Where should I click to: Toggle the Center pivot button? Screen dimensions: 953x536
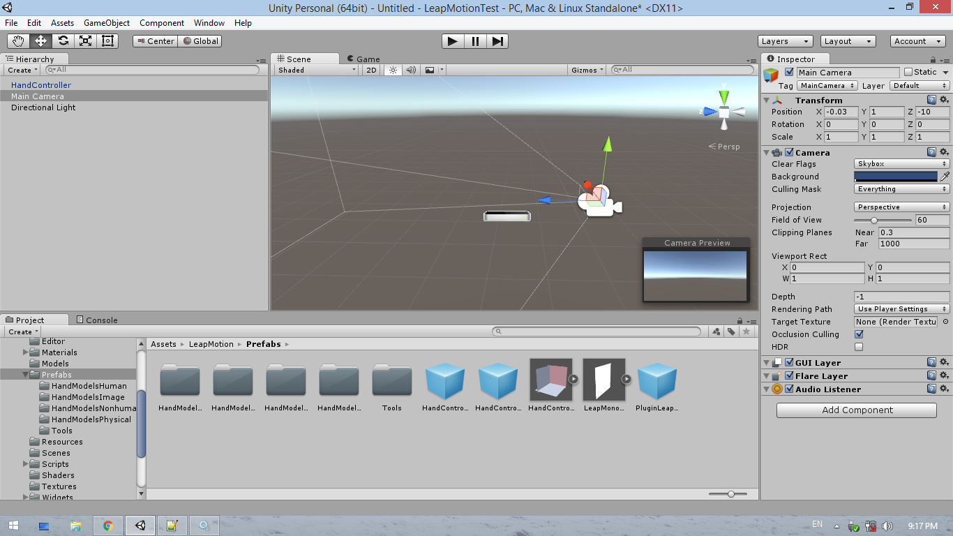click(x=156, y=41)
